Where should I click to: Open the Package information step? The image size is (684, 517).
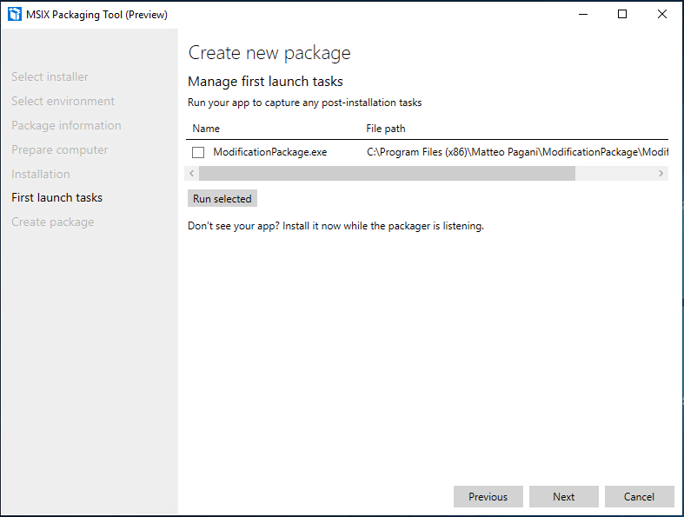pyautogui.click(x=66, y=126)
